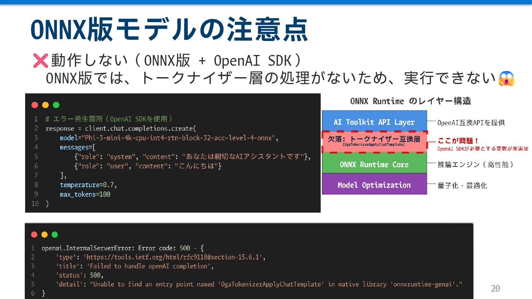532x299 pixels.
Task: Click the 'status': 500 line
Action: point(80,275)
